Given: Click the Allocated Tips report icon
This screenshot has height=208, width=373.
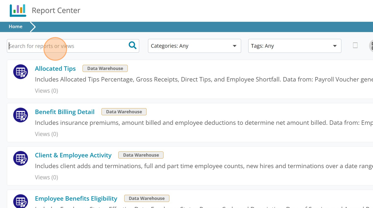Looking at the screenshot, I should tap(21, 72).
